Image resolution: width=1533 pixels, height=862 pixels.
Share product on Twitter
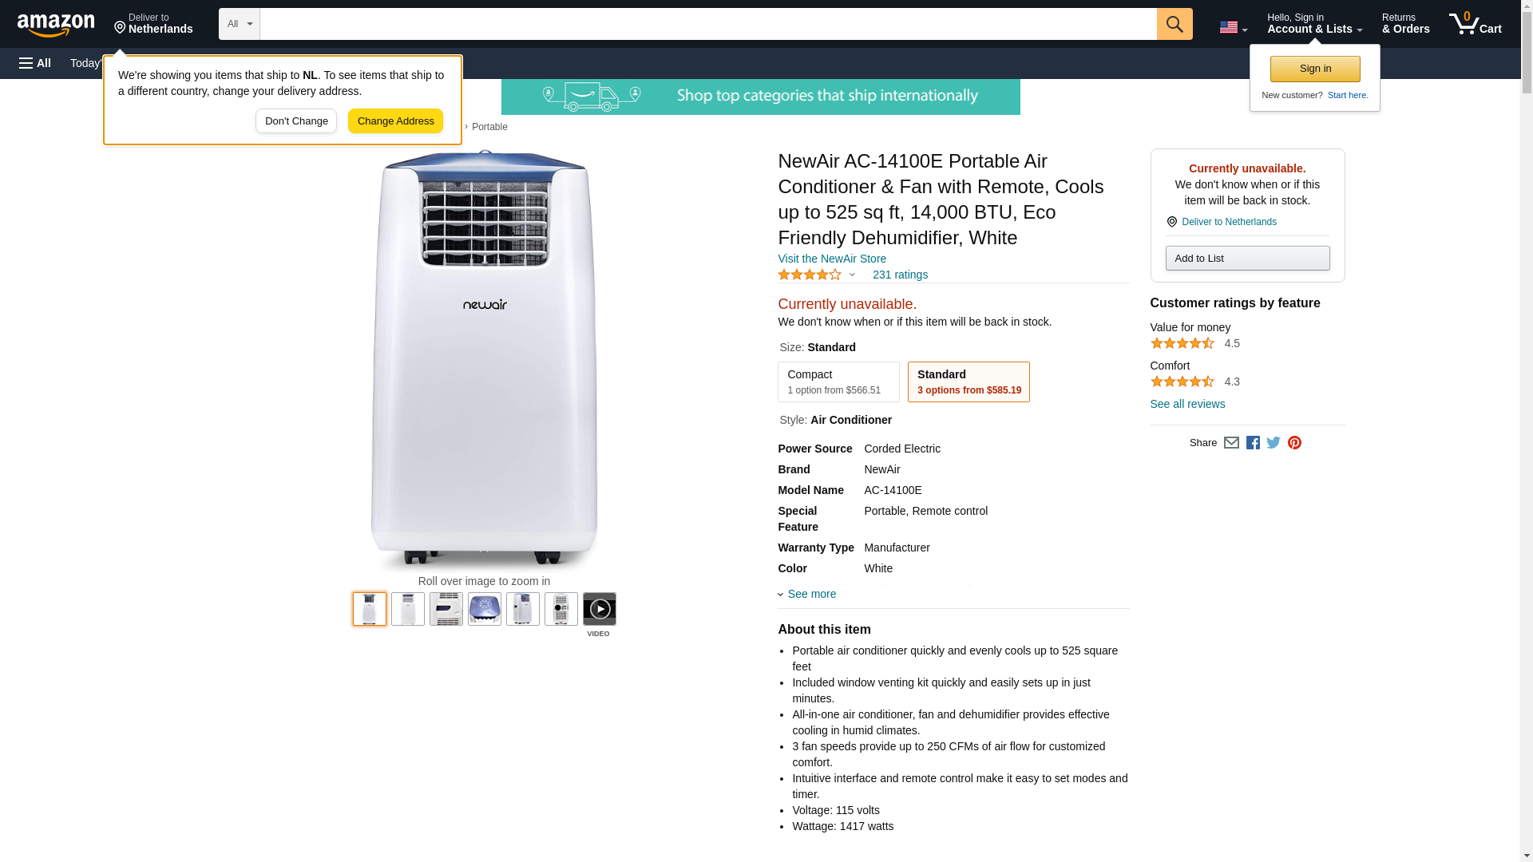pyautogui.click(x=1274, y=443)
